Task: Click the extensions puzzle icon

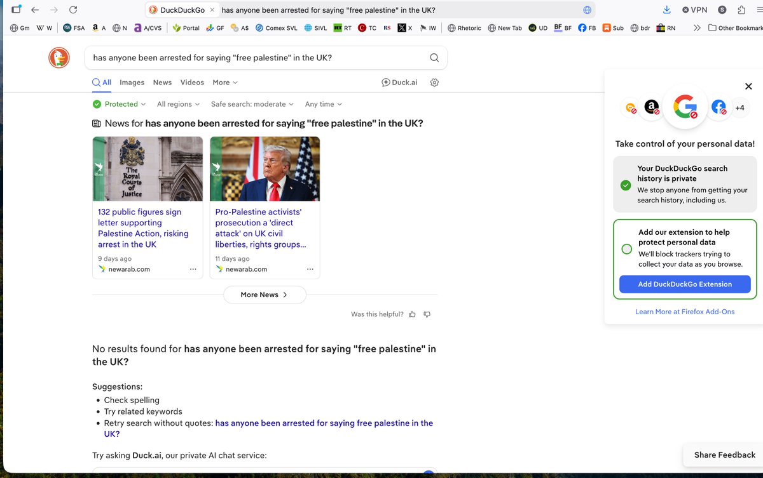Action: 741,10
